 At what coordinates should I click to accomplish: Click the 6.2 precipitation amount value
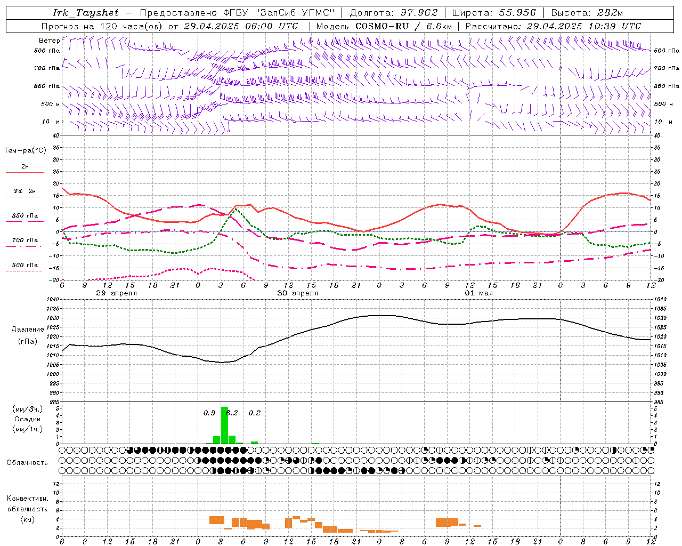pos(232,413)
